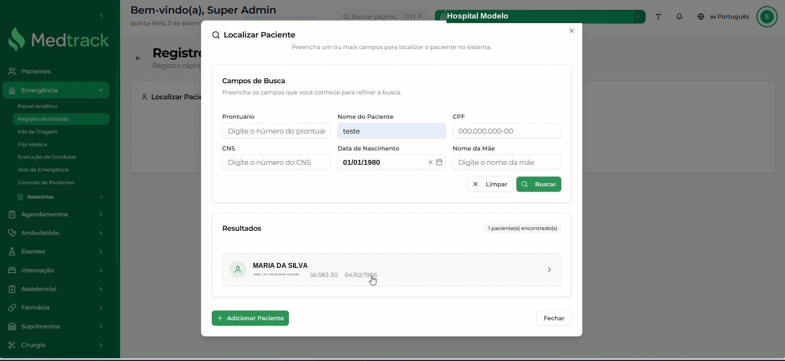Click the Exames flask icon
This screenshot has height=361, width=785.
[x=12, y=251]
